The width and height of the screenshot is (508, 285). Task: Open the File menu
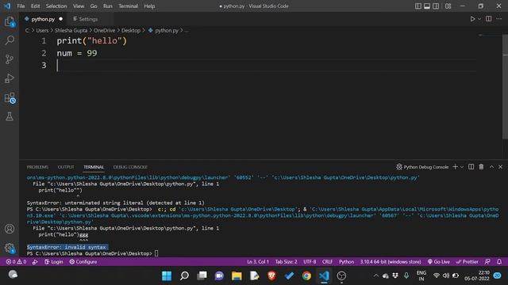pos(21,6)
